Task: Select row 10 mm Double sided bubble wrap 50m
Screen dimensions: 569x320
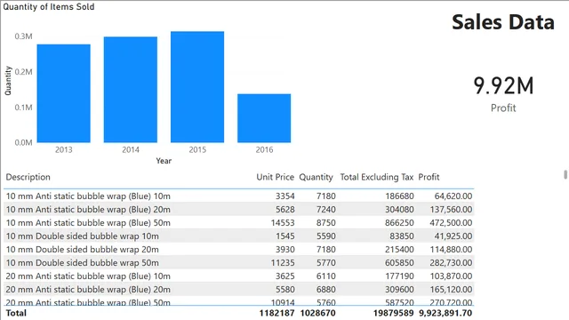Action: point(239,263)
